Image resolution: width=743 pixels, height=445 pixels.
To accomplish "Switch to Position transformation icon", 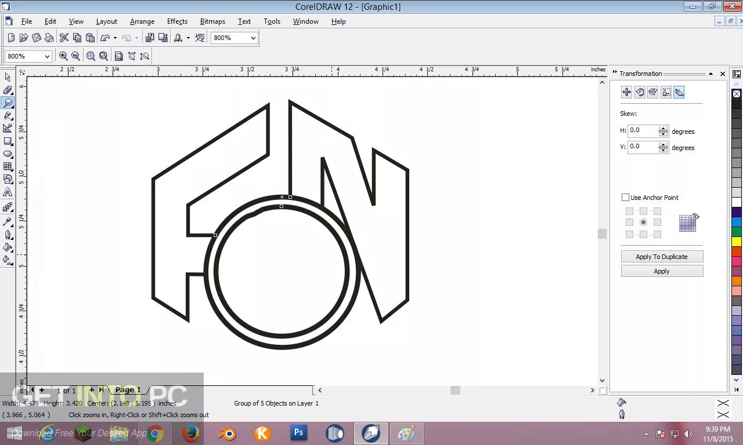I will click(x=626, y=92).
